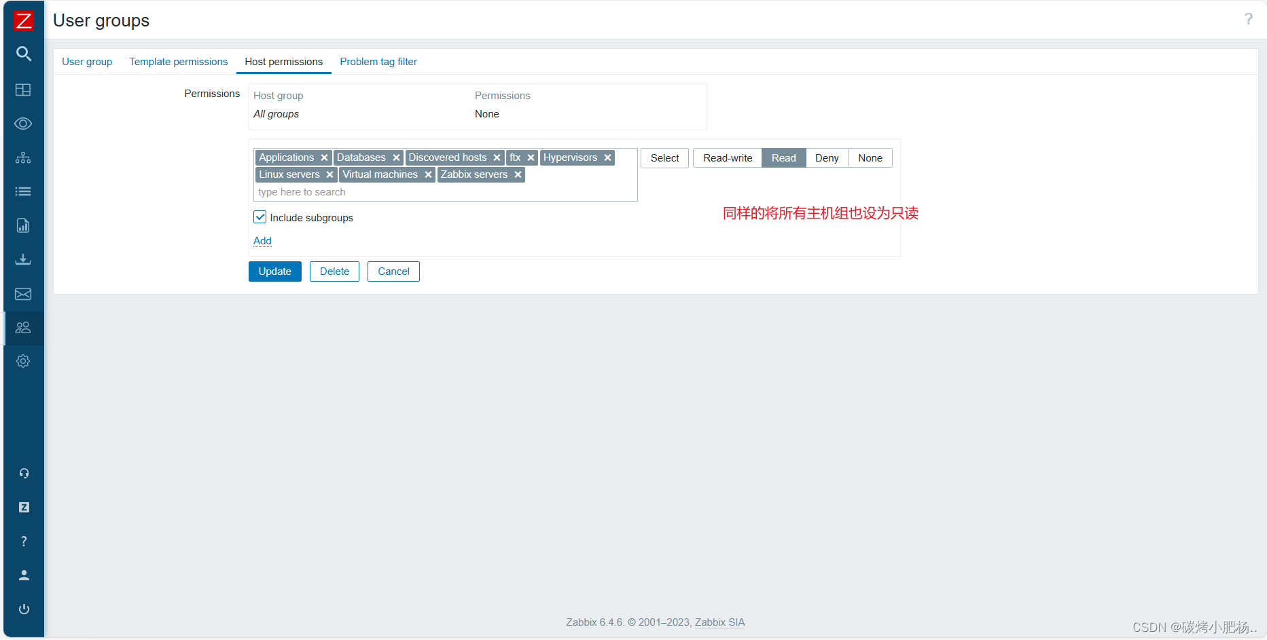
Task: Click the 'All groups' host group entry
Action: pos(276,114)
